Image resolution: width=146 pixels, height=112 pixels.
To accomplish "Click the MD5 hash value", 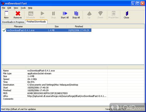I will pos(47,93).
